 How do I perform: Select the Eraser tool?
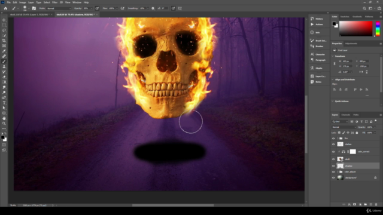4,77
